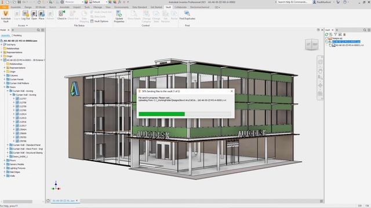371x208 pixels.
Task: Select the Assembly view in browser
Action: [x=5, y=35]
